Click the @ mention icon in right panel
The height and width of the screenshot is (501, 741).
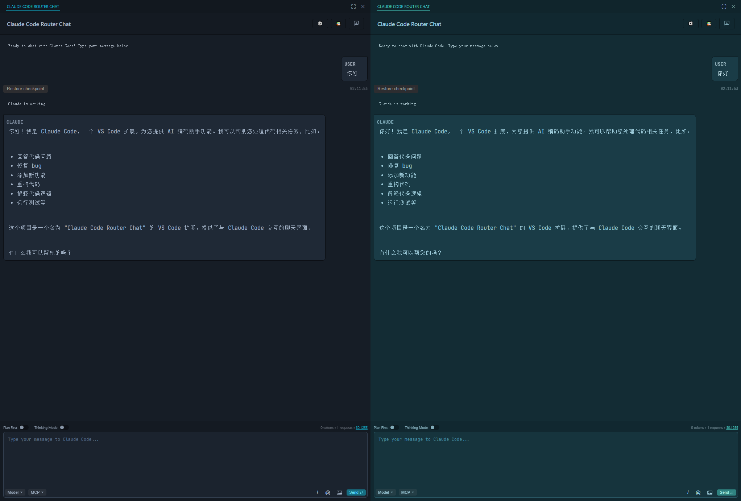pos(698,492)
